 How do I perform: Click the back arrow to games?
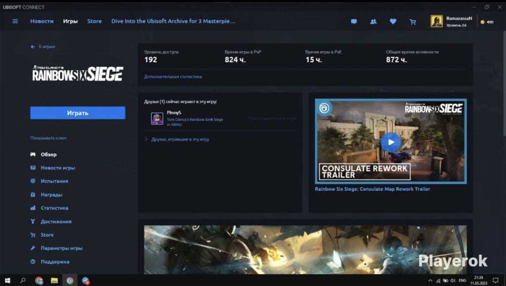coord(32,47)
